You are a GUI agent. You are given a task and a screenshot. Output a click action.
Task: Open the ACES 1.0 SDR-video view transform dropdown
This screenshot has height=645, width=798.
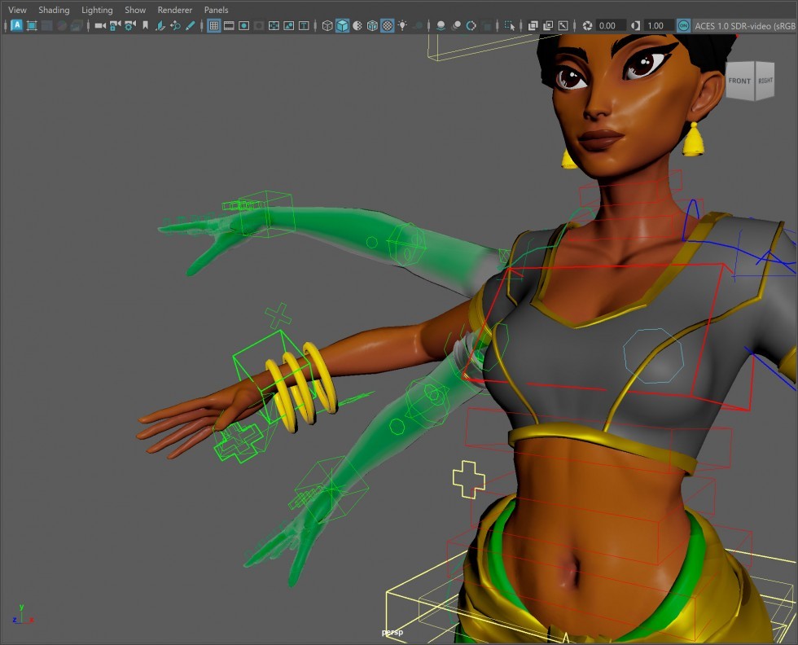point(744,25)
